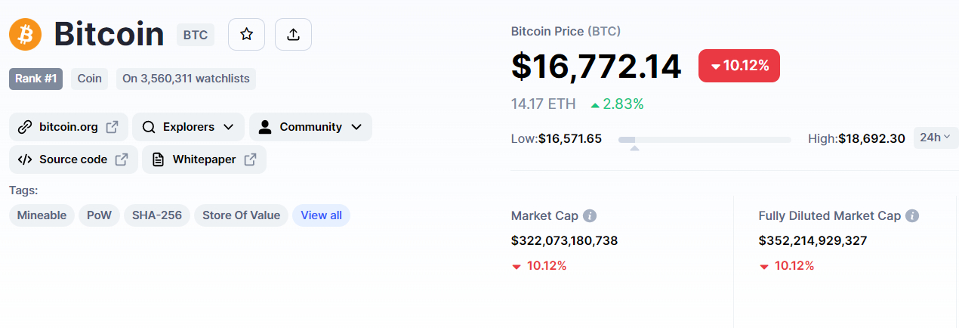Viewport: 959px width, 328px height.
Task: Open Fully Diluted Market Cap info icon
Action: click(x=912, y=216)
